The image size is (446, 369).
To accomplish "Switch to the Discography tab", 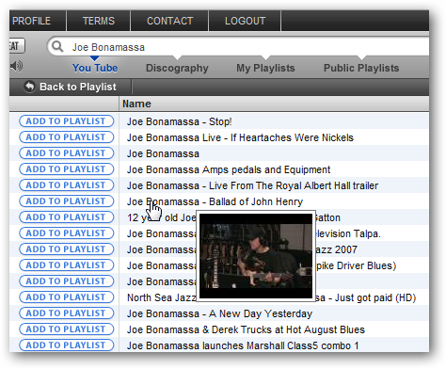I will click(x=177, y=68).
